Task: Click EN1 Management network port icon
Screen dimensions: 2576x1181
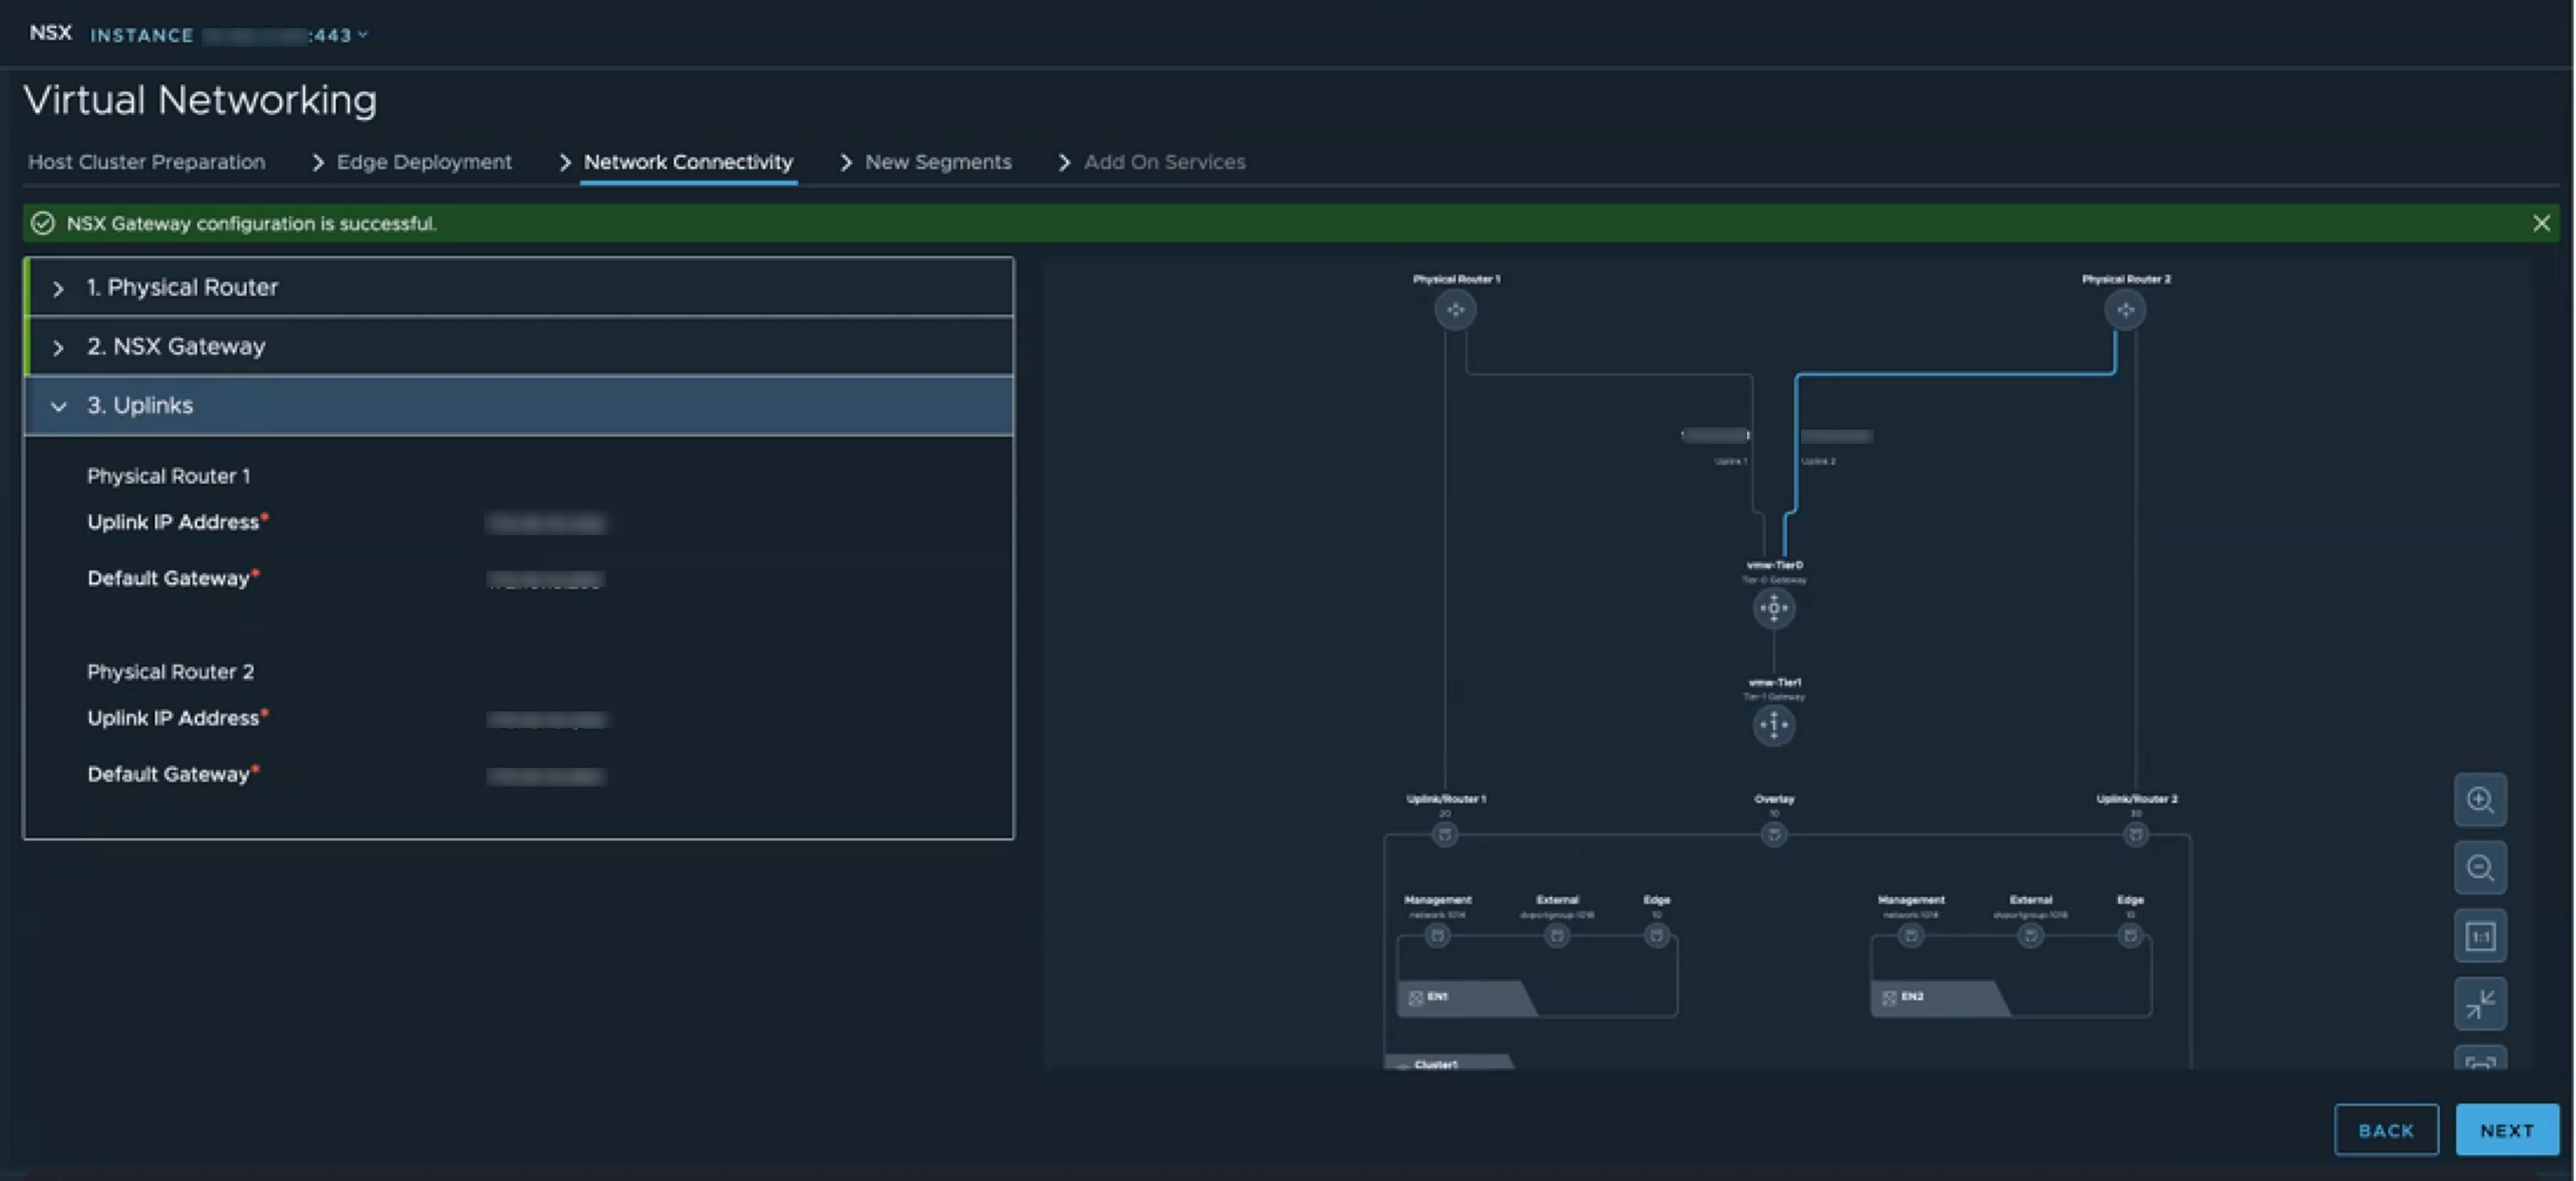Action: 1437,936
